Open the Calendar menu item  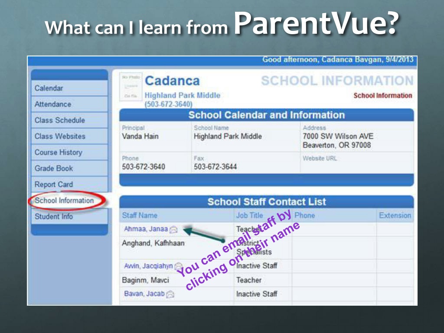coord(69,88)
